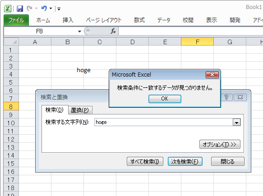Screen dimensions: 263x196
Task: Save the workbook with floppy icon
Action: [20, 9]
